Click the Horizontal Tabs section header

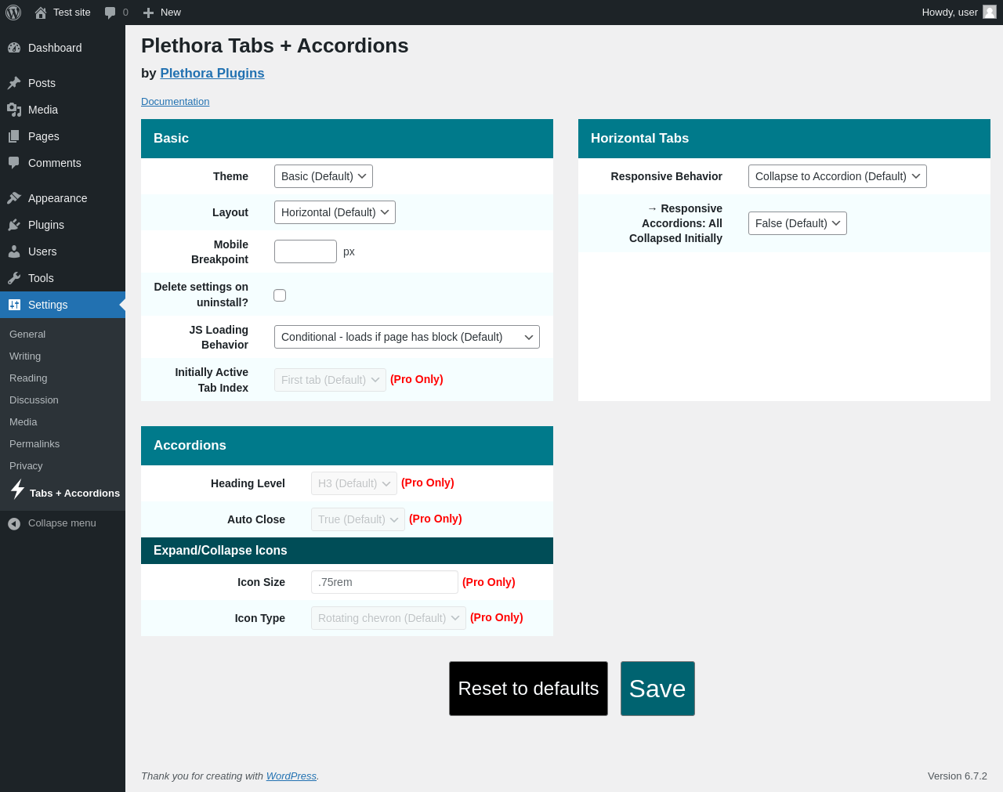pyautogui.click(x=784, y=139)
